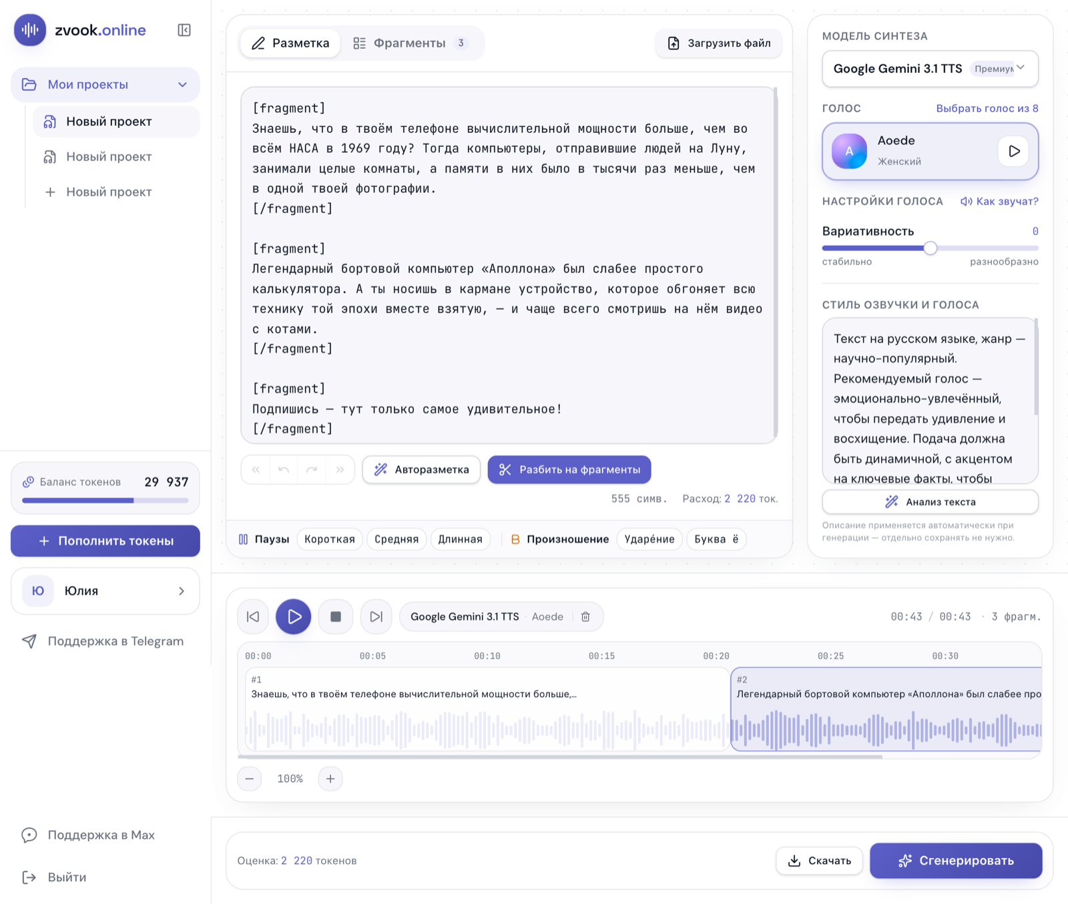Click Загрузить файл button
Image resolution: width=1068 pixels, height=904 pixels.
(719, 43)
